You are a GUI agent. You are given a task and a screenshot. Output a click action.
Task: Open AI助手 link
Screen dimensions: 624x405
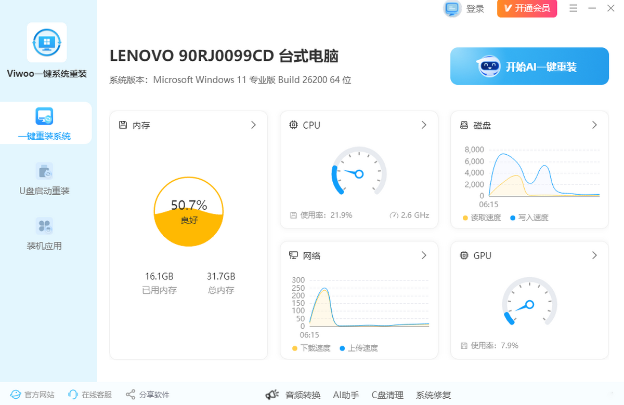346,395
